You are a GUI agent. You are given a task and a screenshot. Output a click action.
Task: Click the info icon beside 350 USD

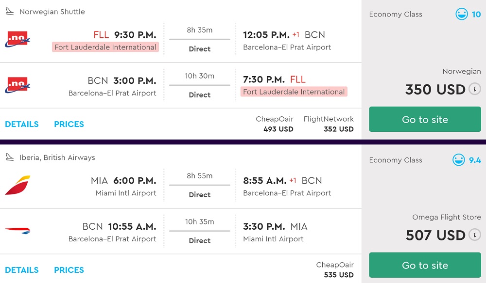pos(475,89)
